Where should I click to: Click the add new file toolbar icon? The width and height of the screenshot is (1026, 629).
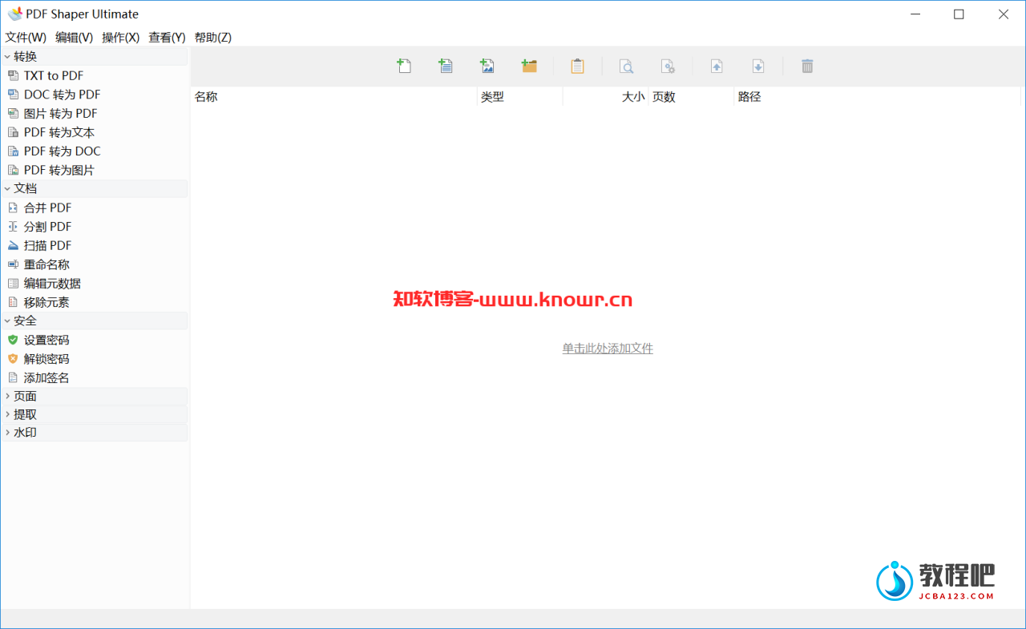coord(404,66)
